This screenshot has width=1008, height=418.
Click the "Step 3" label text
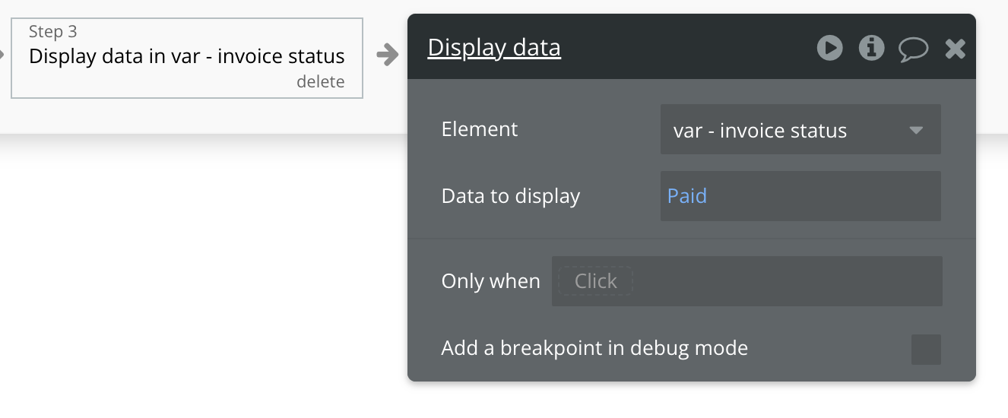53,32
